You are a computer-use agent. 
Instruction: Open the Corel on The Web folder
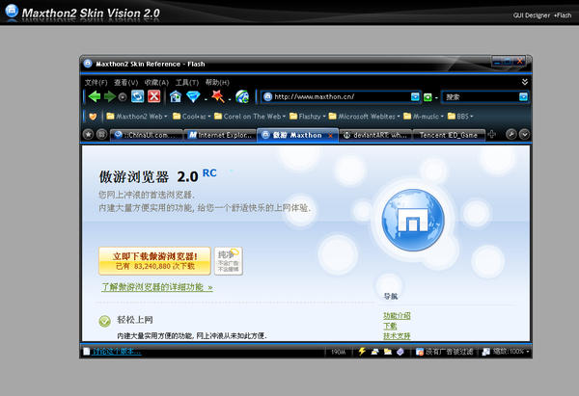point(250,117)
